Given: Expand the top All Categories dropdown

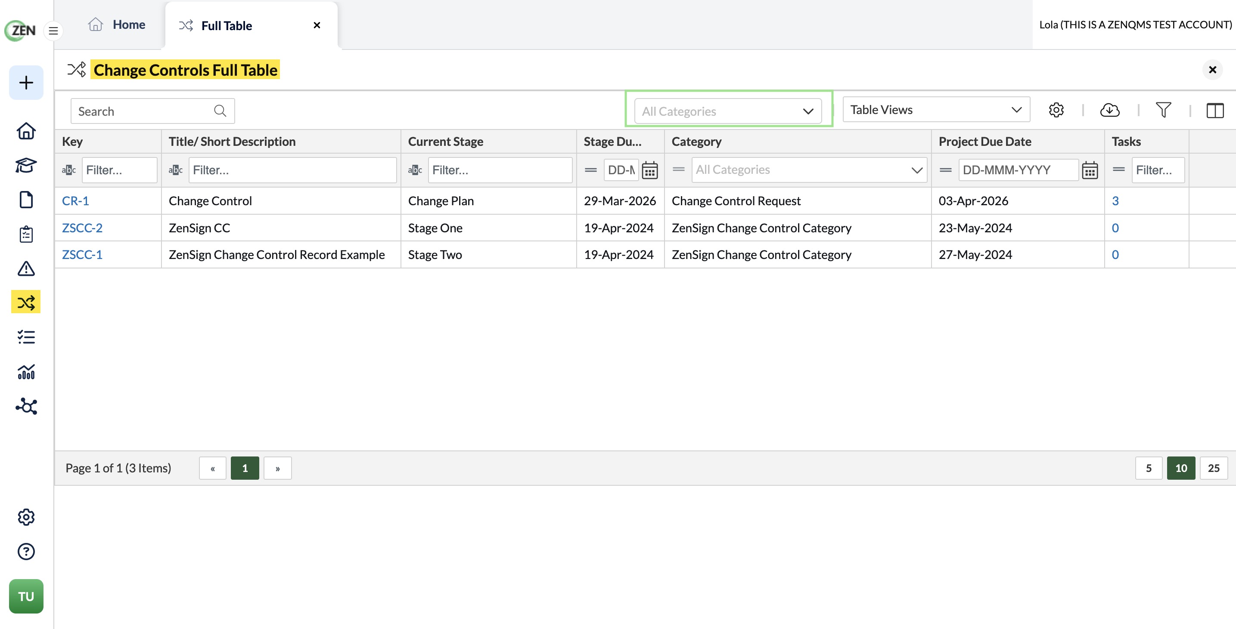Looking at the screenshot, I should 728,111.
